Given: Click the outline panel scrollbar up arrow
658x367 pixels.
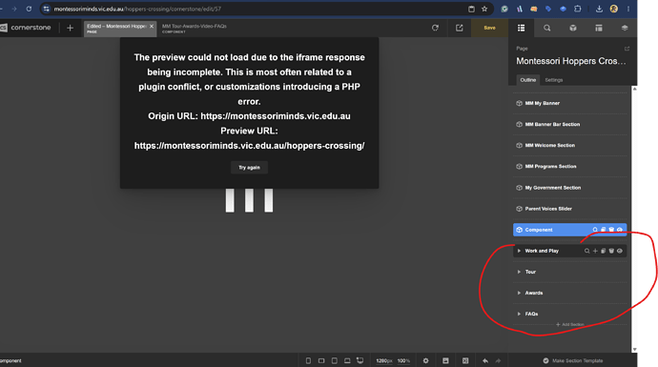Looking at the screenshot, I should (x=634, y=89).
